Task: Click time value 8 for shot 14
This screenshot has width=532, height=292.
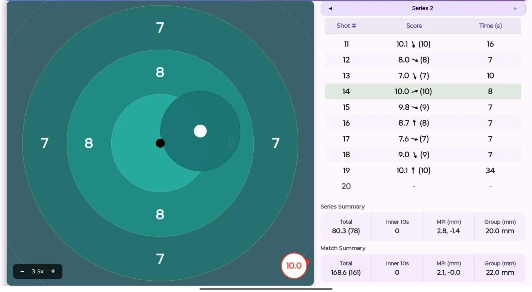Action: 490,91
